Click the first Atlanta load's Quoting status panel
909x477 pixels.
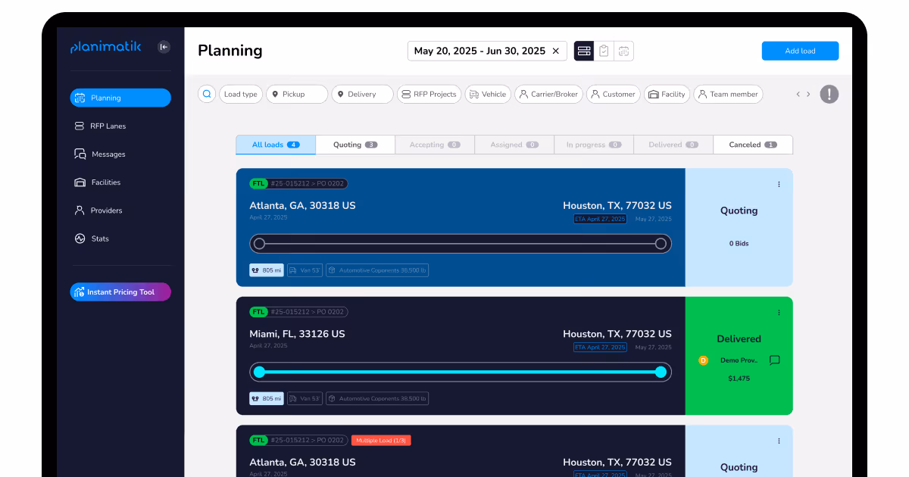coord(739,227)
